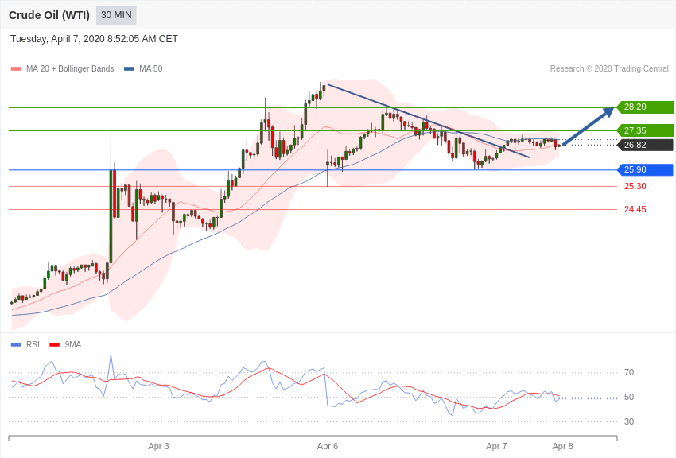Click the 30 MIN timeframe badge
The width and height of the screenshot is (676, 458).
[116, 15]
